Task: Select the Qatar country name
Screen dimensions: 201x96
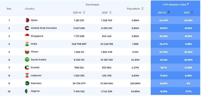Action: 34,20
